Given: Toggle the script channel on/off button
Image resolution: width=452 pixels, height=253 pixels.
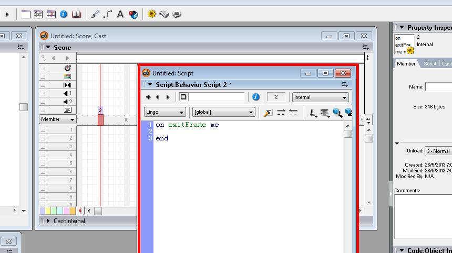Looking at the screenshot, I should pyautogui.click(x=43, y=109).
